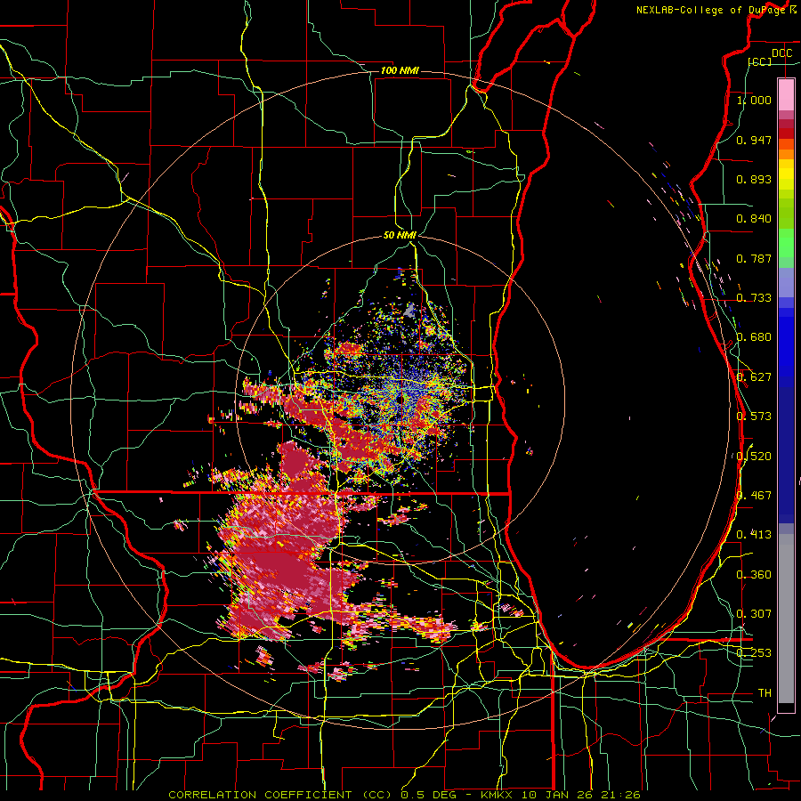The image size is (801, 801).
Task: Select the "0.307" color scale value
Action: point(754,614)
